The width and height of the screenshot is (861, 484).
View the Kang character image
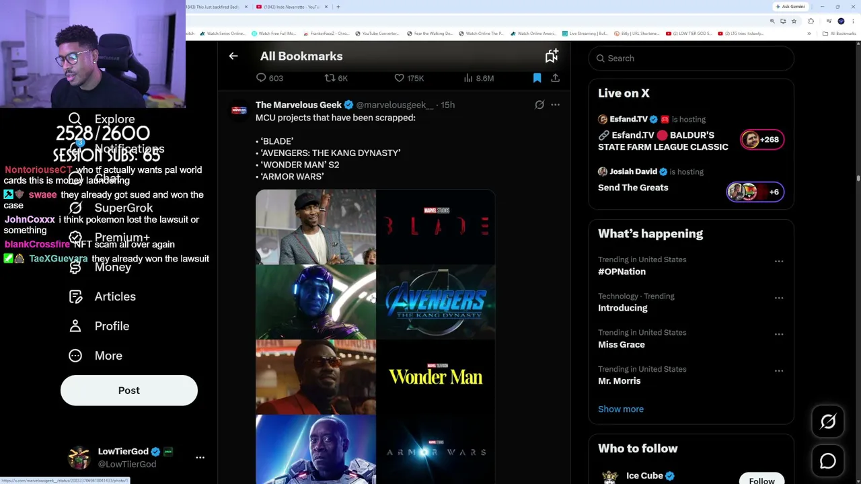point(315,302)
